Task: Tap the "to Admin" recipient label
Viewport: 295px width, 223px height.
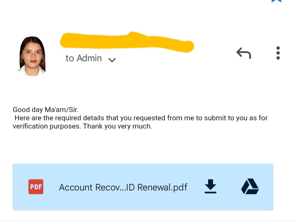Action: pos(84,58)
